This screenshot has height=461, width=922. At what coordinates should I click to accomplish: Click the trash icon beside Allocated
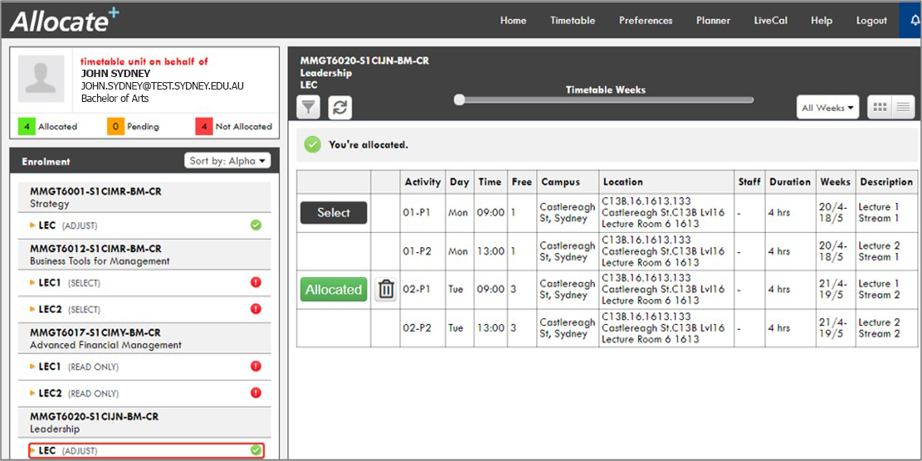coord(386,289)
